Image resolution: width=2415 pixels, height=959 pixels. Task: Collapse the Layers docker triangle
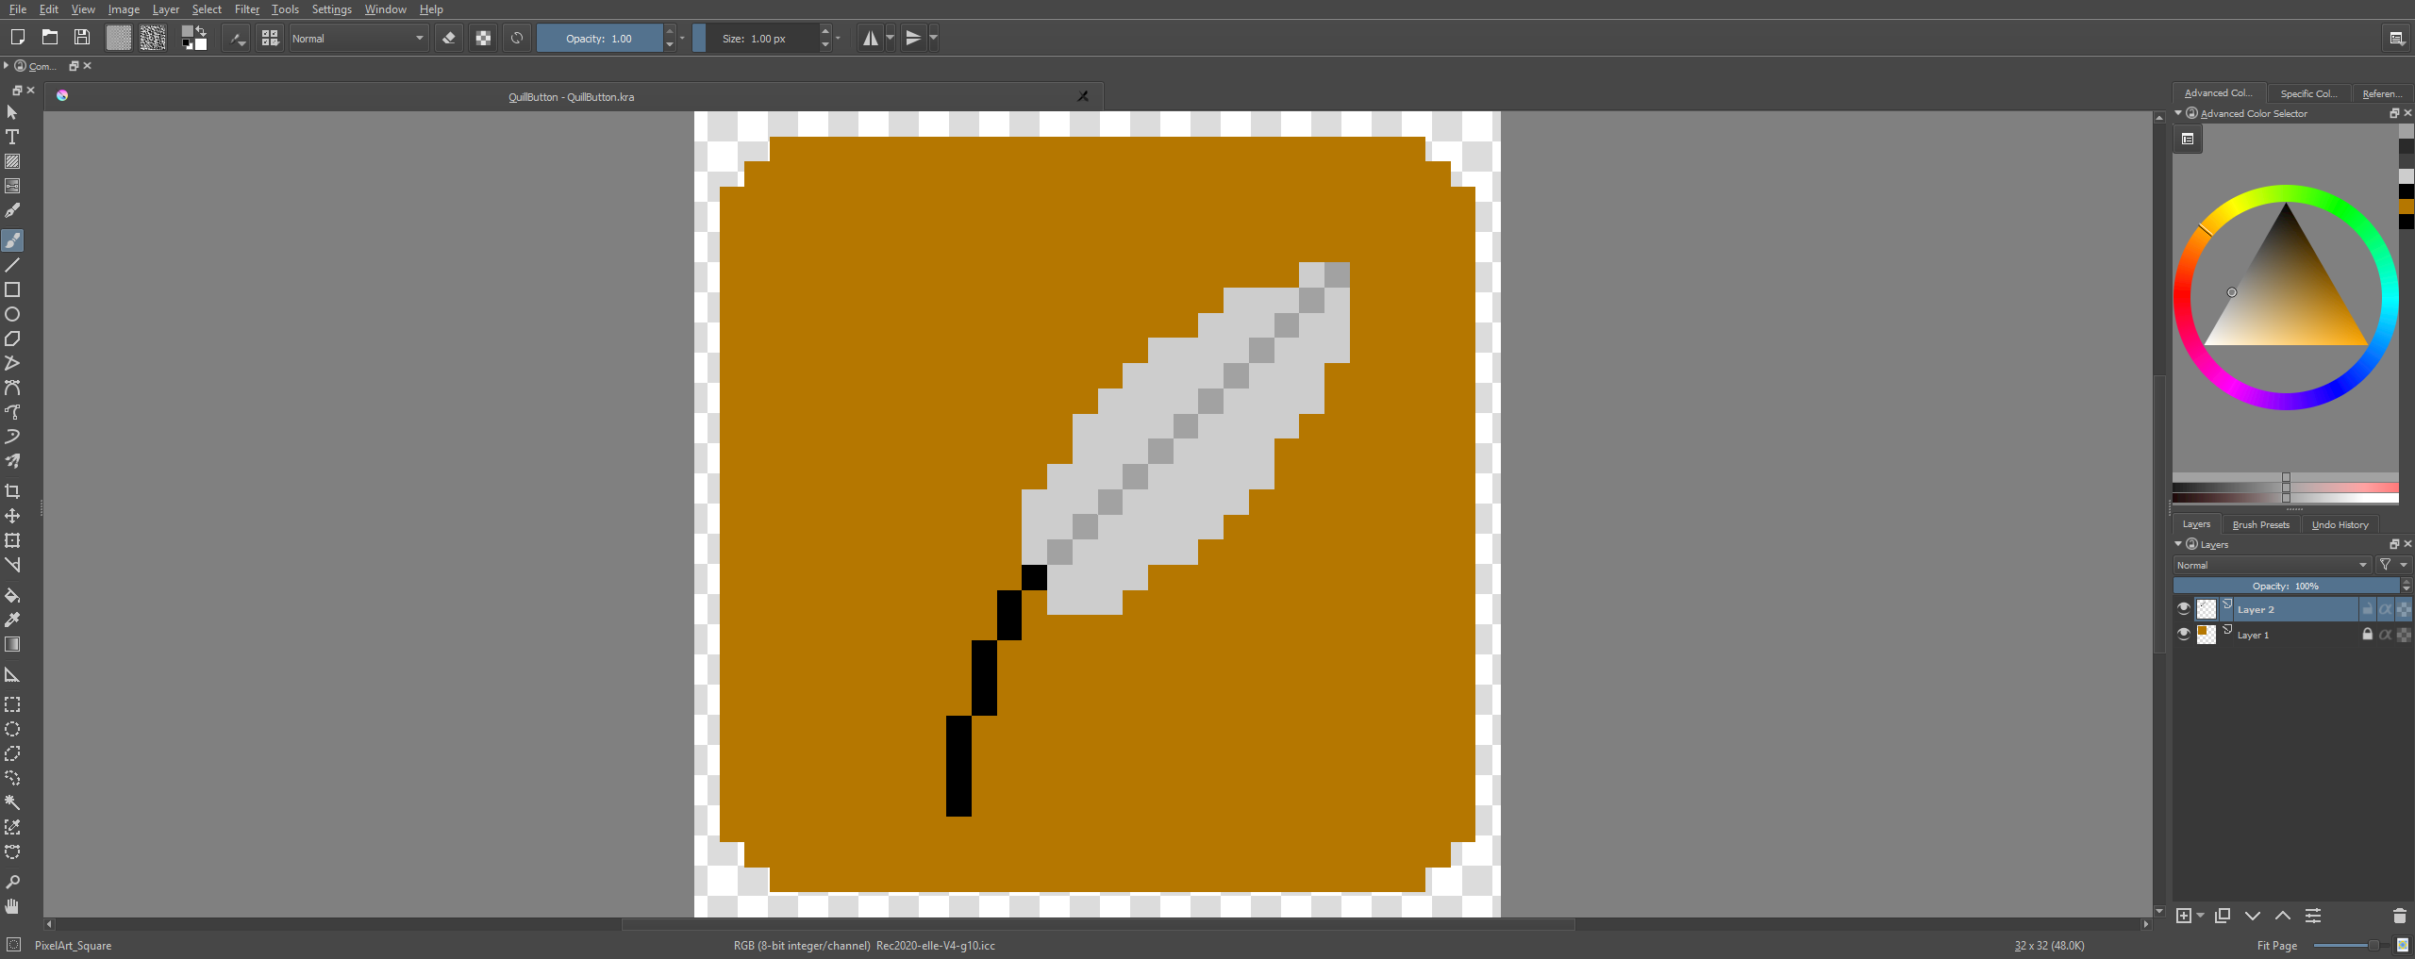coord(2178,544)
